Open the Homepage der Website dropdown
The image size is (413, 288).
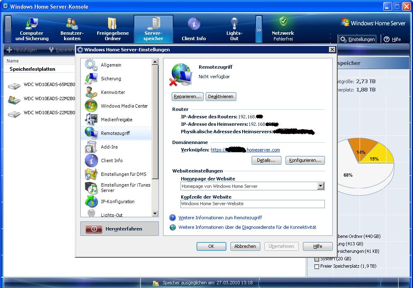point(321,186)
